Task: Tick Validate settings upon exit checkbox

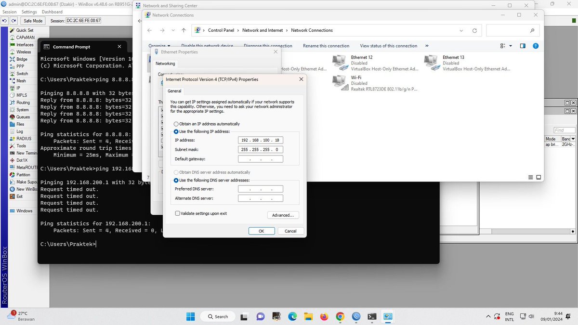Action: (x=178, y=213)
